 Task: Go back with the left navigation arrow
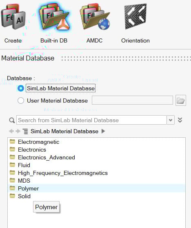[11, 131]
